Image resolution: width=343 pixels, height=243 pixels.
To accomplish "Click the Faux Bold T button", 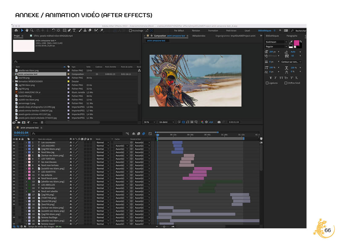I will click(x=271, y=78).
